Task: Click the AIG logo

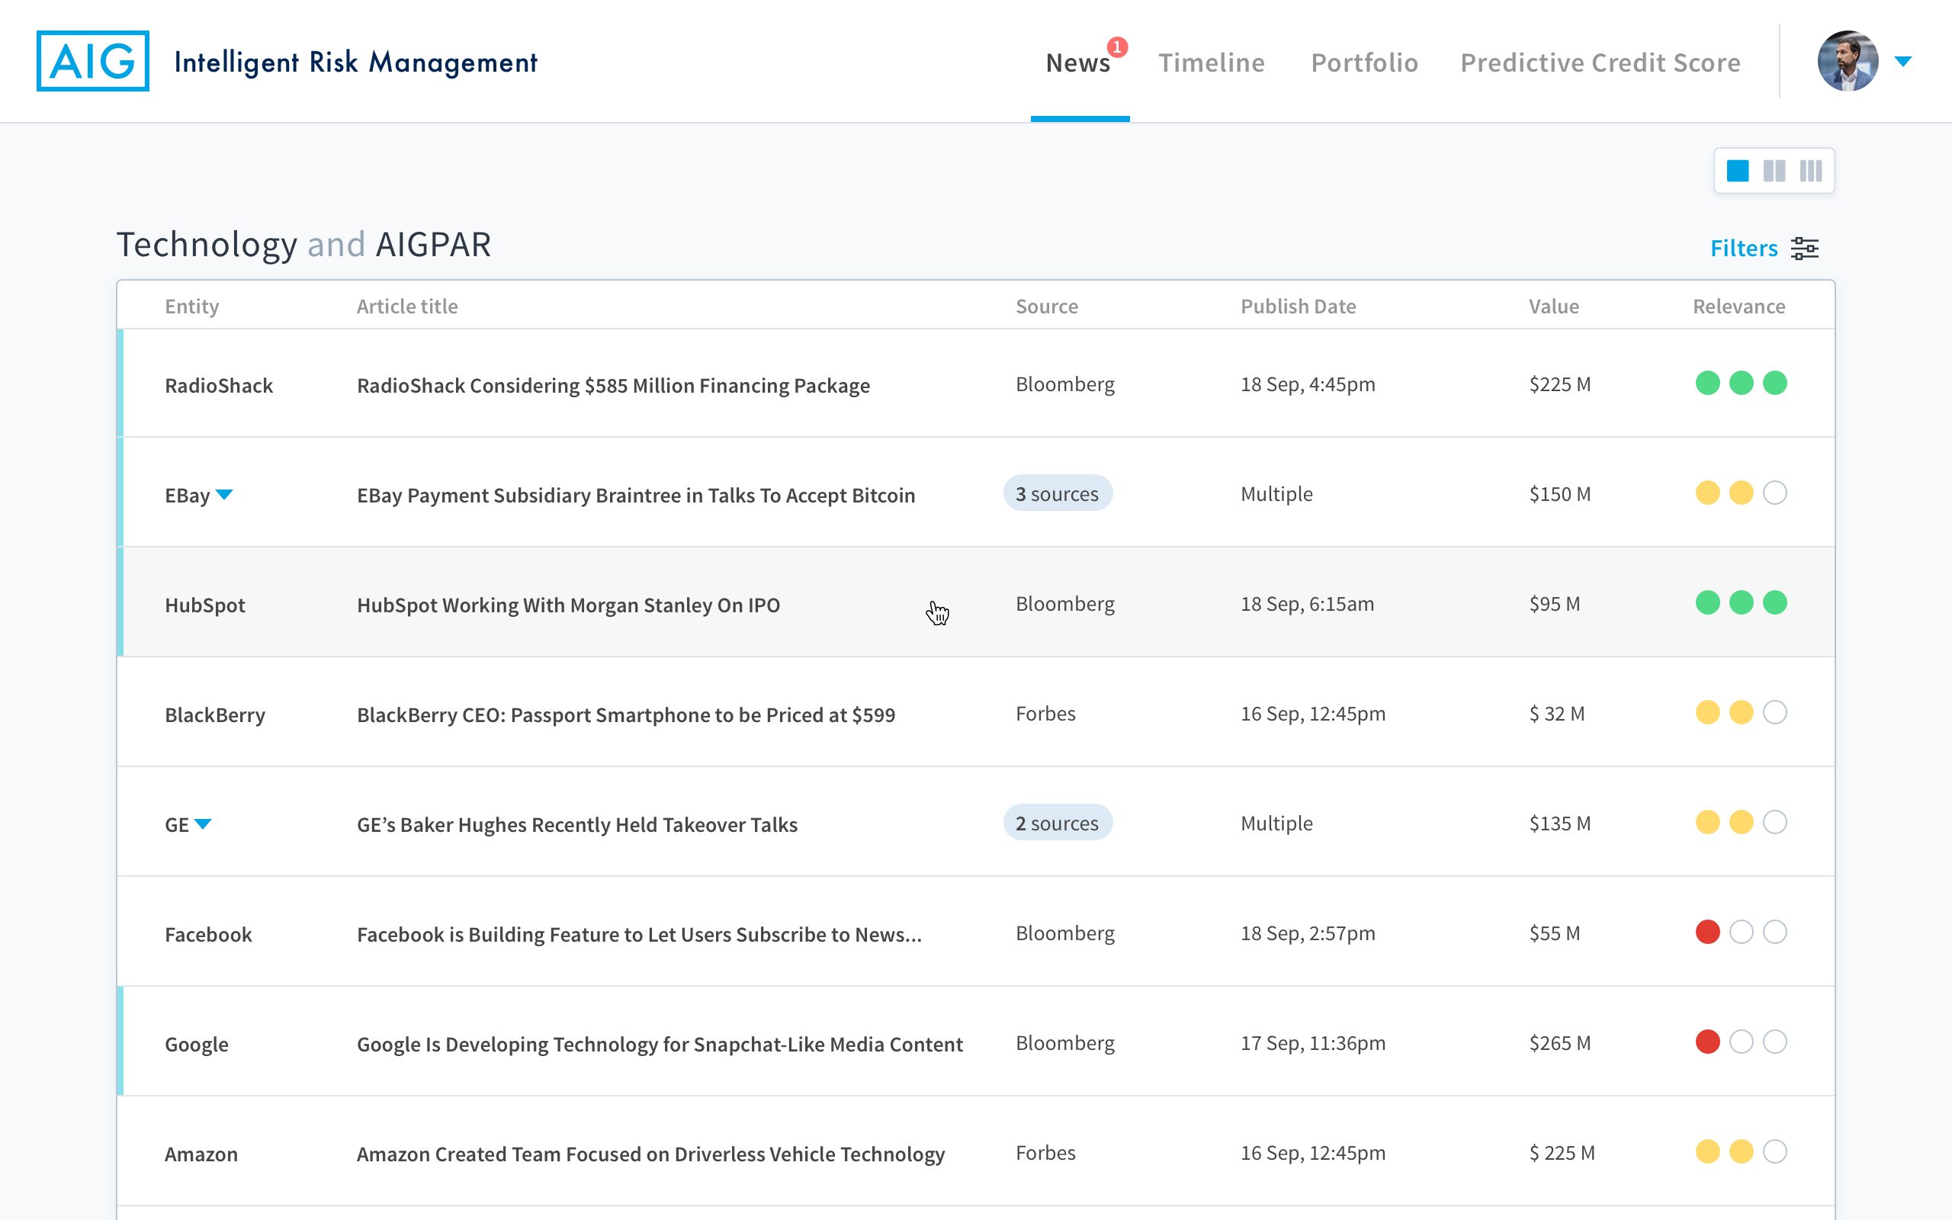Action: point(93,61)
